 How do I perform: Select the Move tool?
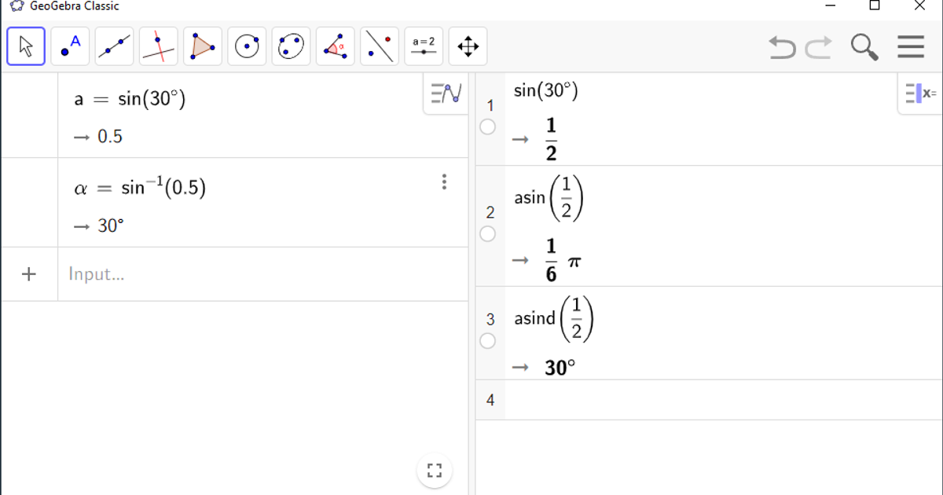[x=25, y=46]
